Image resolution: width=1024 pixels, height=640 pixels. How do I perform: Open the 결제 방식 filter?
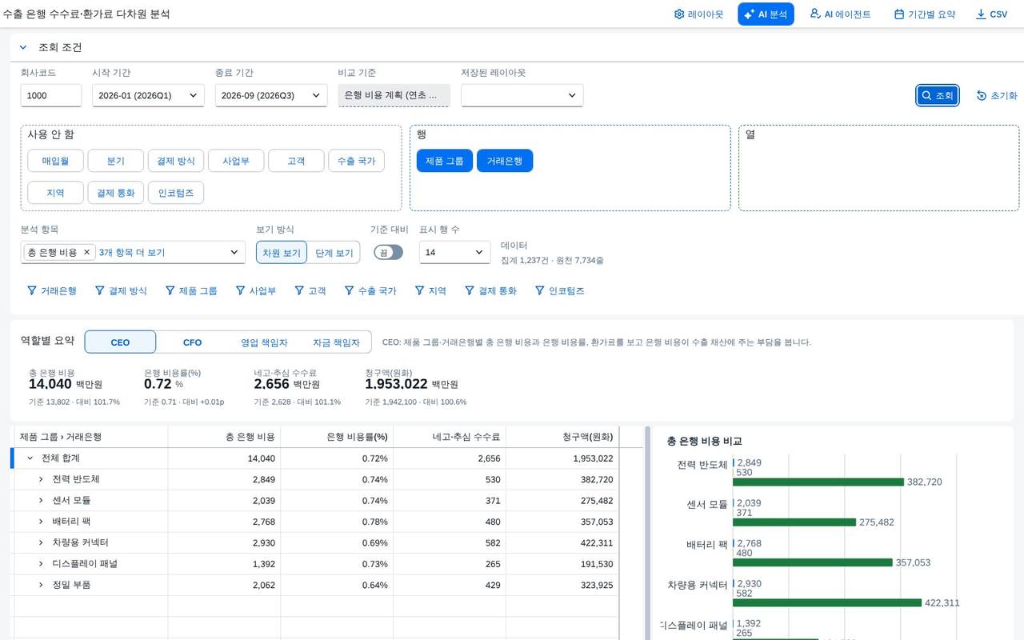point(121,290)
